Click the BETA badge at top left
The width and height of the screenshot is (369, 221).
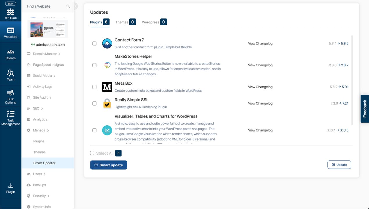tap(10, 4)
